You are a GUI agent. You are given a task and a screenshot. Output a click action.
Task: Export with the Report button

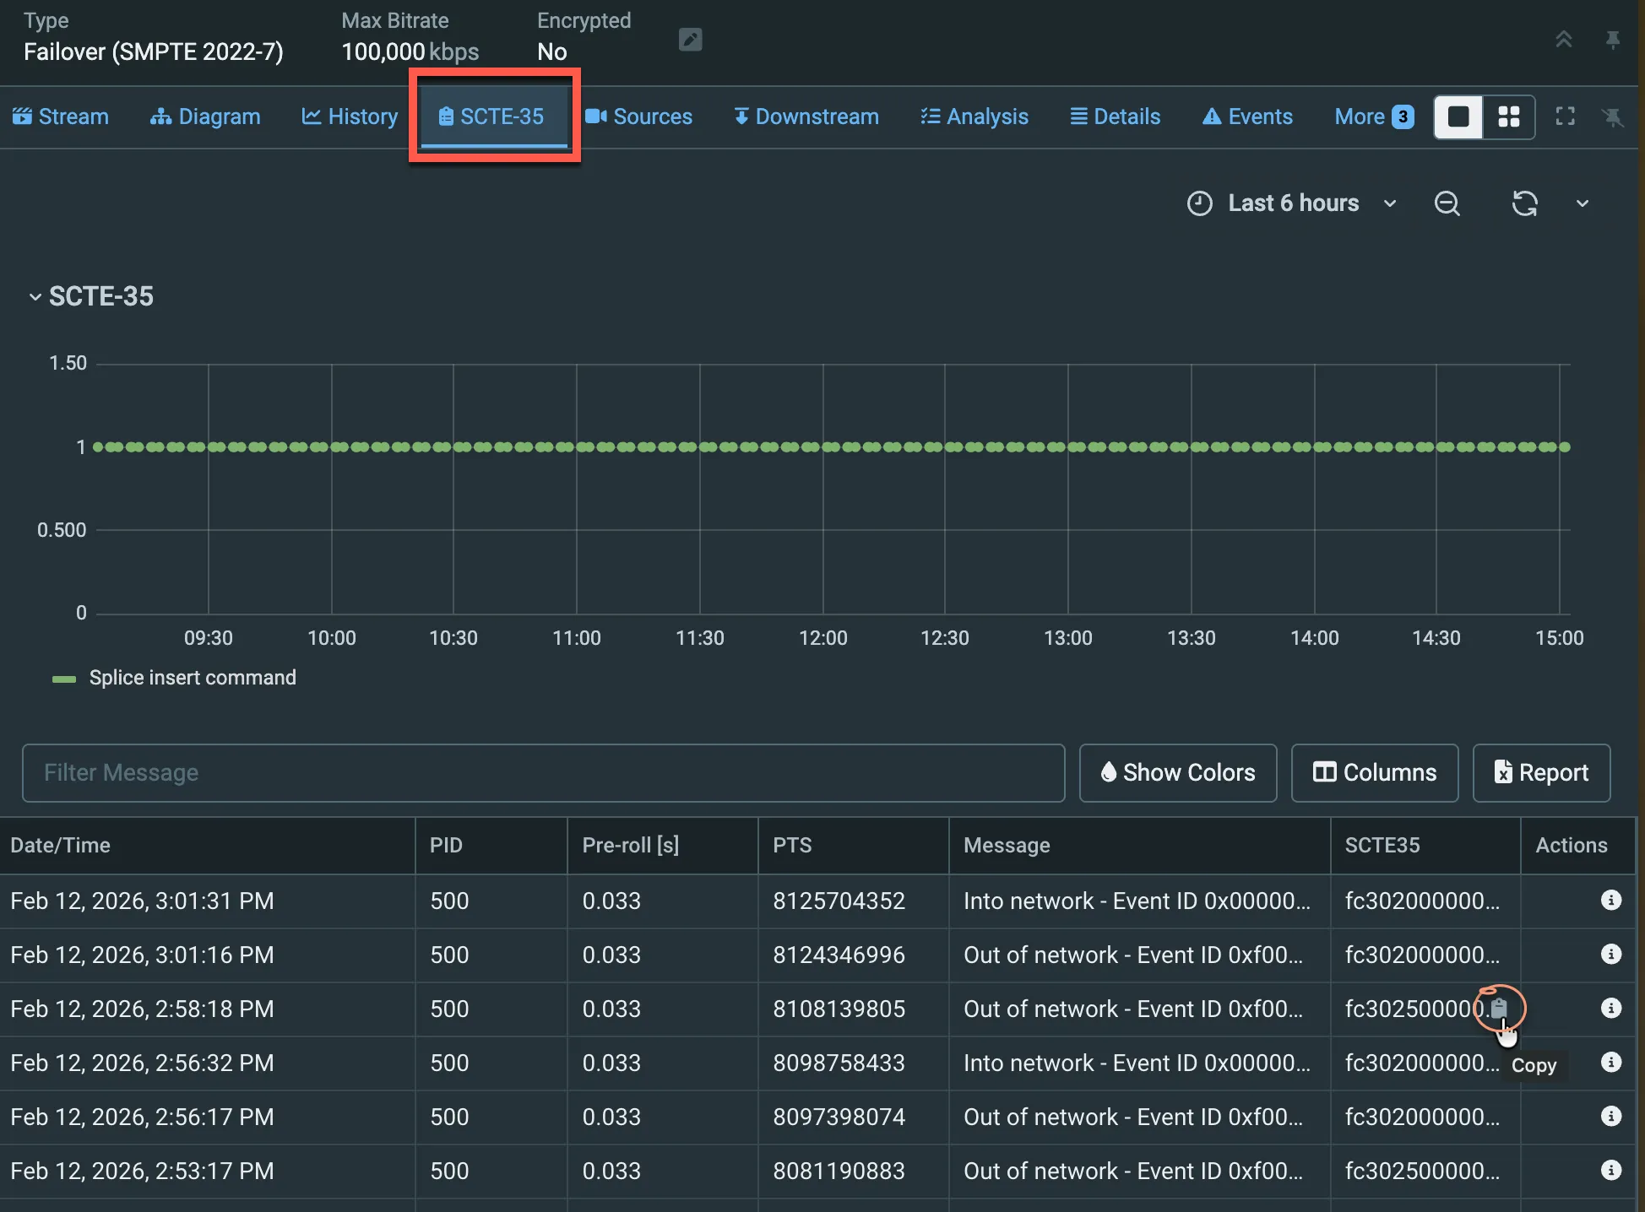coord(1542,773)
